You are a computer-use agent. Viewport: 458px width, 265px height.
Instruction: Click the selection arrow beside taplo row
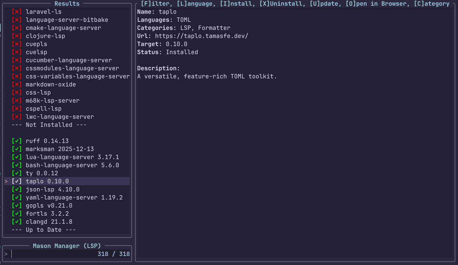(x=6, y=181)
